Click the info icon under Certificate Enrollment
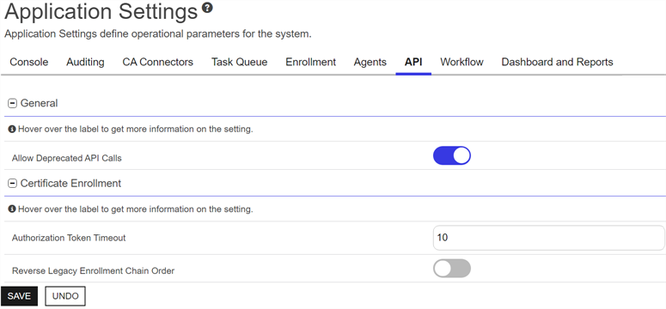Viewport: 666px width, 309px height. [x=12, y=209]
